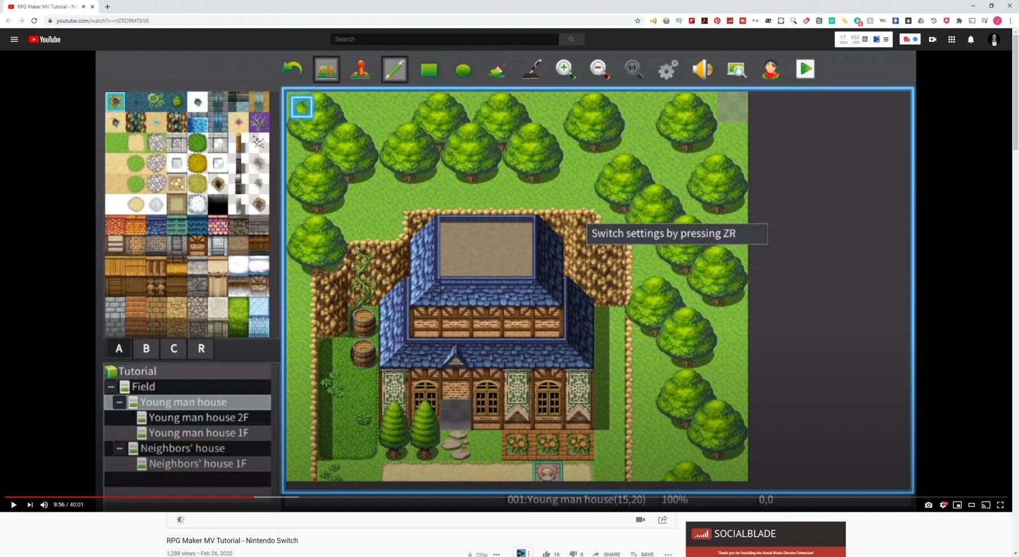Open Chrome three-dot menu
Viewport: 1019px width, 557px height.
[x=1010, y=21]
